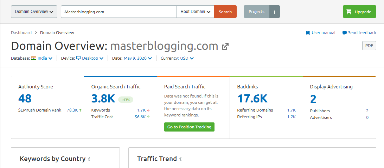Click the Traffic Trend heading
Screen dimensions: 384x168
[x=157, y=159]
